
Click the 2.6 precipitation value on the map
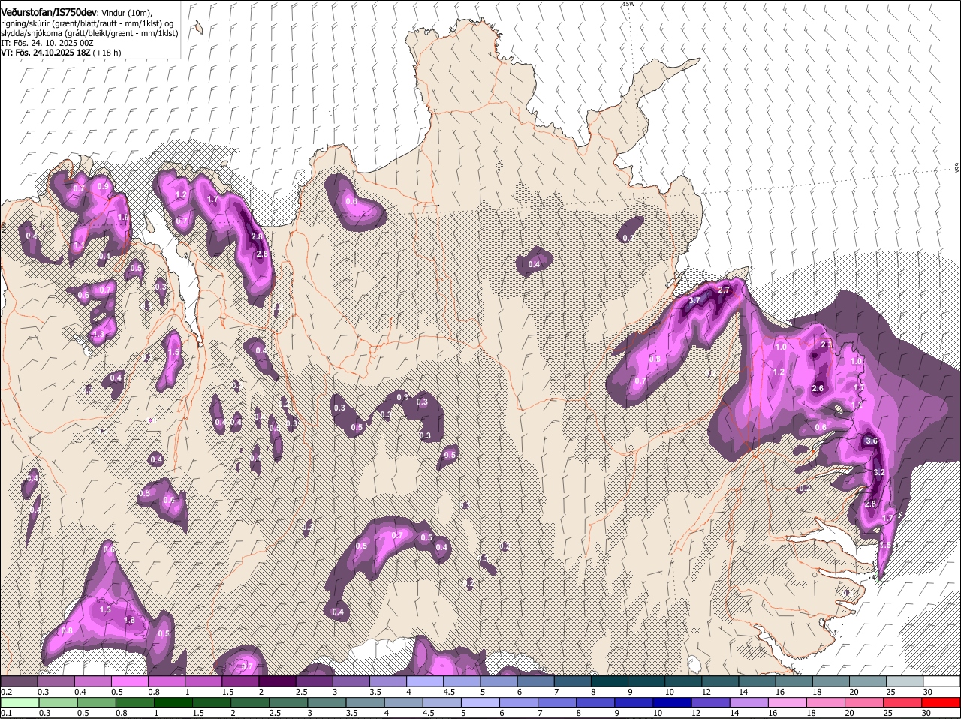(818, 388)
